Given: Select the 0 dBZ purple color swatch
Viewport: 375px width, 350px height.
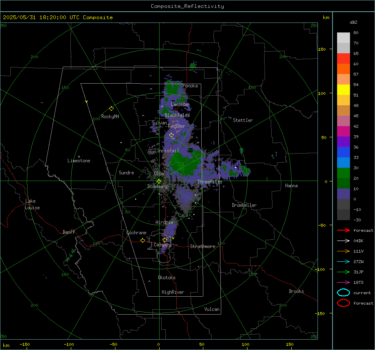Looking at the screenshot, I should tap(343, 194).
